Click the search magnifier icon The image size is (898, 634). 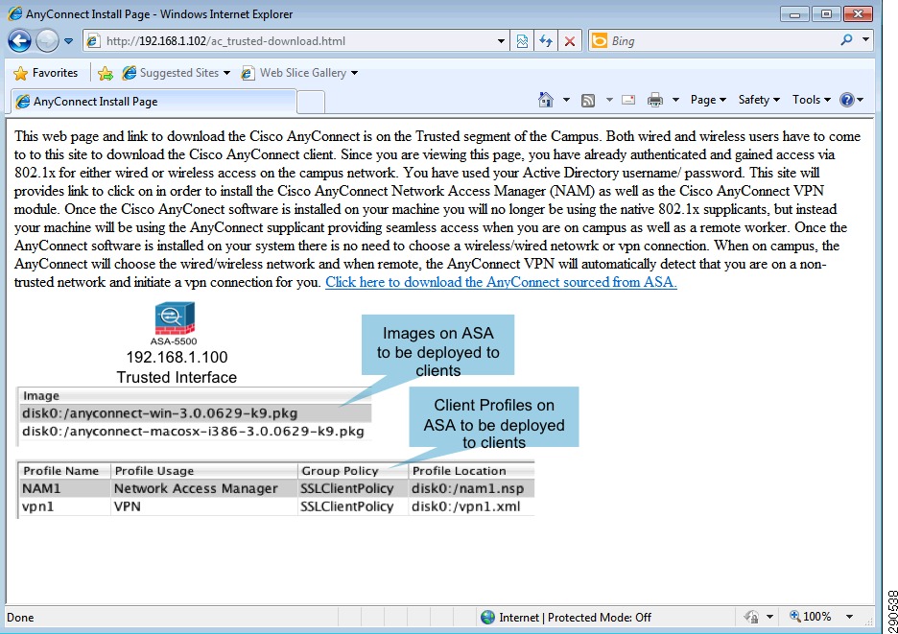coord(846,40)
